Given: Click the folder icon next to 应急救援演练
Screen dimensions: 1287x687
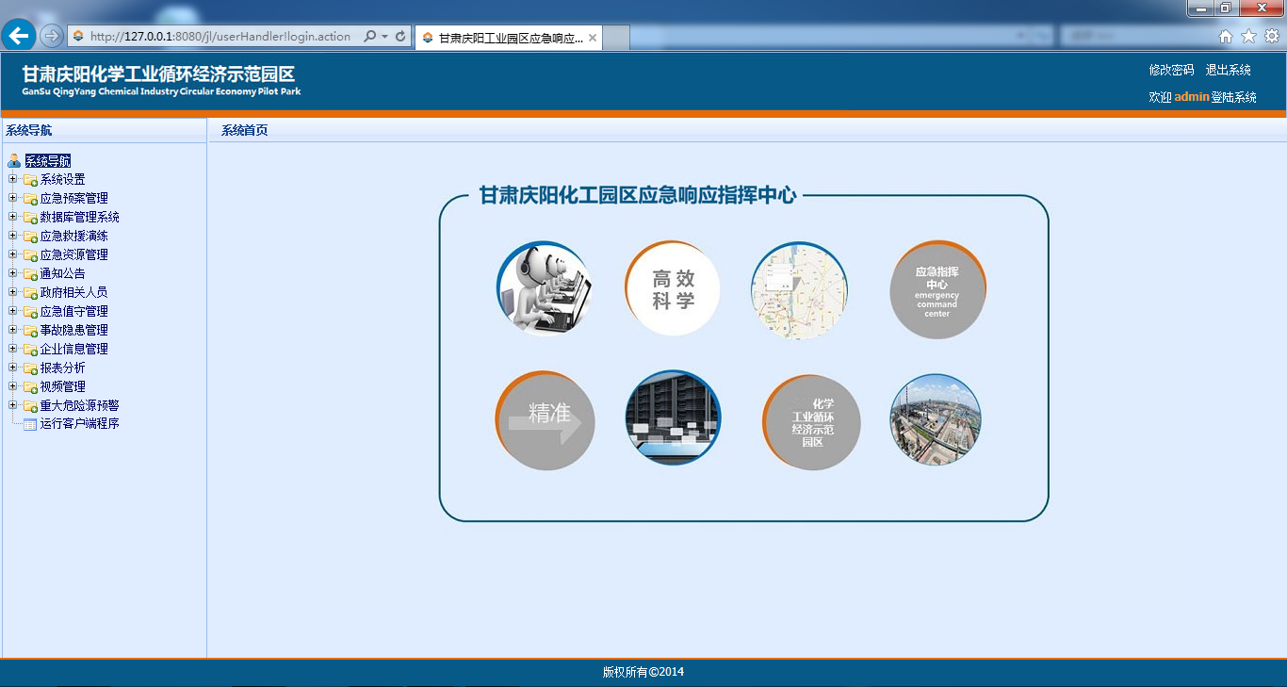Looking at the screenshot, I should pos(30,237).
